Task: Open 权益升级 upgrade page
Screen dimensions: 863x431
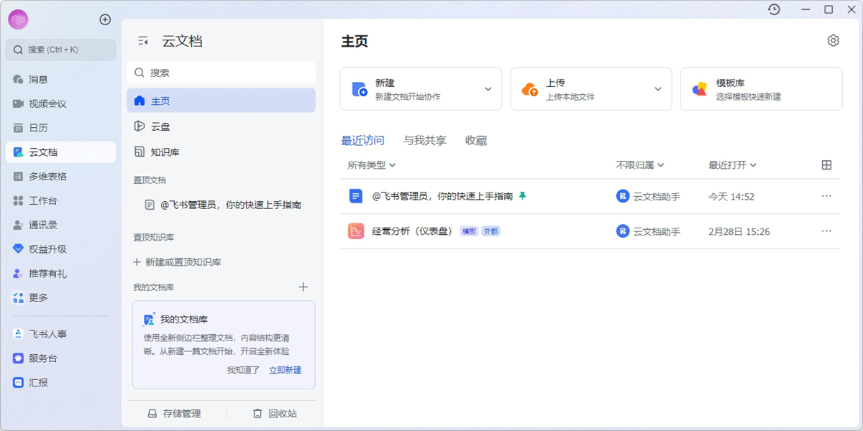Action: (60, 249)
